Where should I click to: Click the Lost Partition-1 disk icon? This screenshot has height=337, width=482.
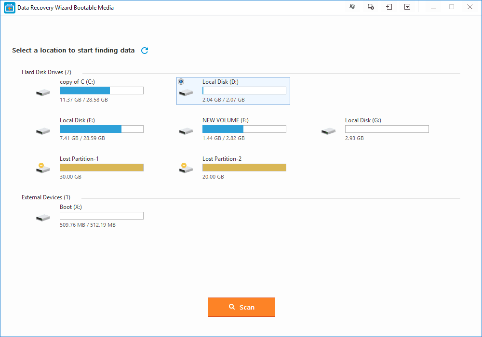click(43, 169)
